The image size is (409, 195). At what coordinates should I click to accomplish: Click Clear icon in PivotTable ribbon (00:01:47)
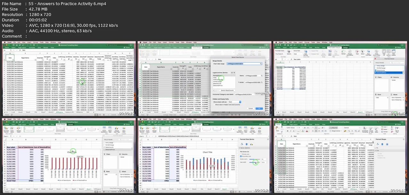click(357, 51)
